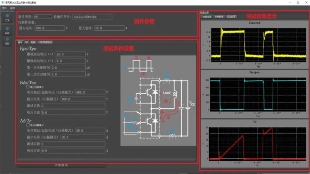Switch to fourth tab of test conditions
The image size is (310, 174).
tap(45, 41)
